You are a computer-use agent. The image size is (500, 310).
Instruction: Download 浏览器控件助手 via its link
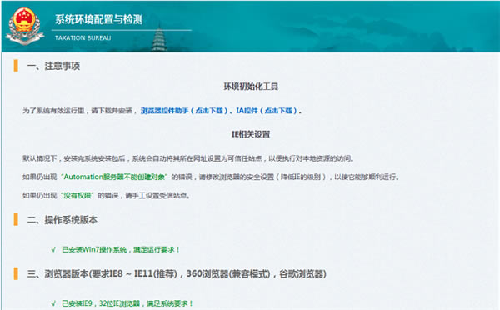(184, 111)
